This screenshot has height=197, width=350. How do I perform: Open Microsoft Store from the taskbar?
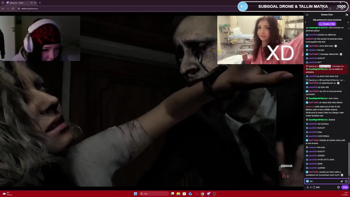[x=184, y=194]
